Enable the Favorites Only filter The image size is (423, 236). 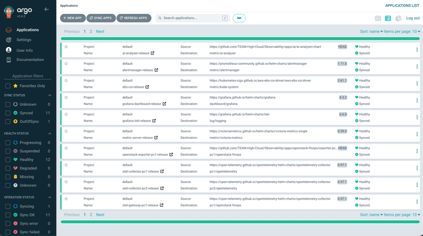[x=8, y=86]
